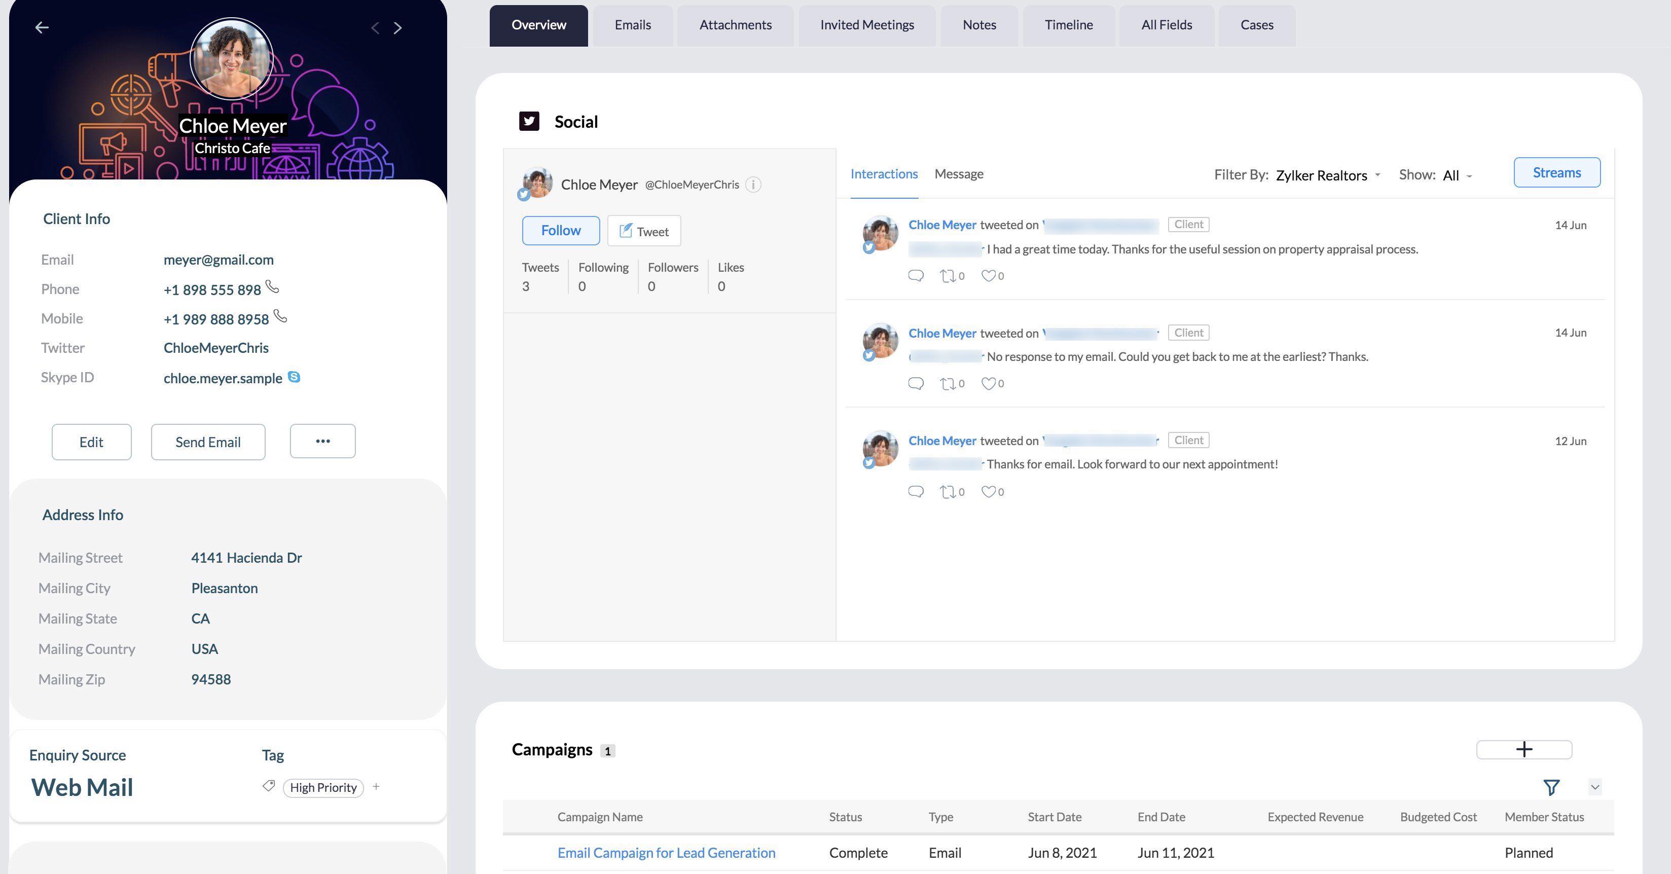Like the 12 Jun appointment tweet
Screen dimensions: 1671x874
(x=988, y=492)
